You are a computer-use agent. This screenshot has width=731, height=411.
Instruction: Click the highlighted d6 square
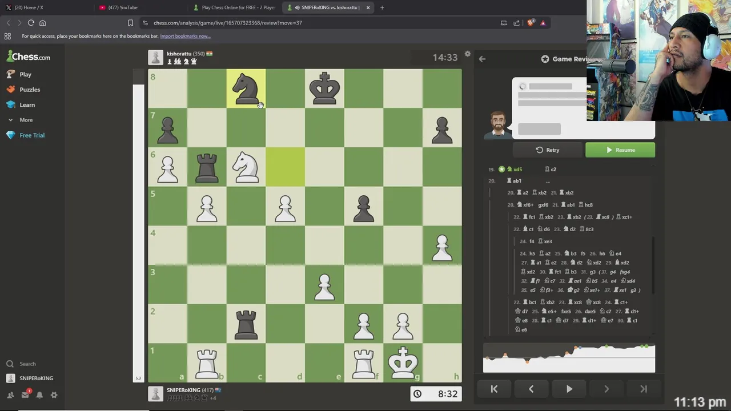pyautogui.click(x=285, y=167)
